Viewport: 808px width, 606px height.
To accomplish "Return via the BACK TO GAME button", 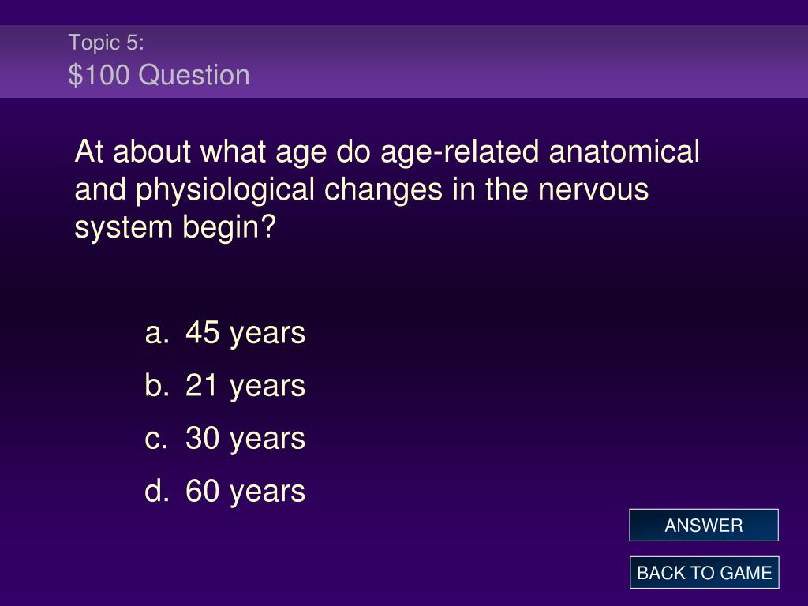I will [x=704, y=573].
